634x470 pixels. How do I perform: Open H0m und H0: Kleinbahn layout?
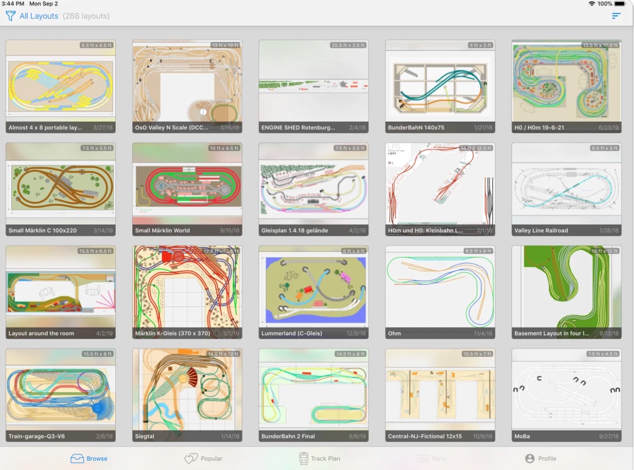point(440,189)
